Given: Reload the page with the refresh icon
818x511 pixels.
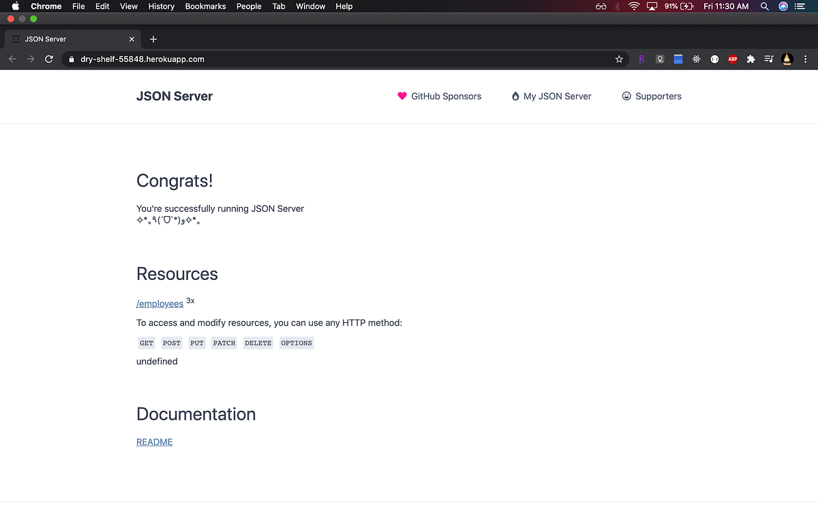Looking at the screenshot, I should coord(48,59).
